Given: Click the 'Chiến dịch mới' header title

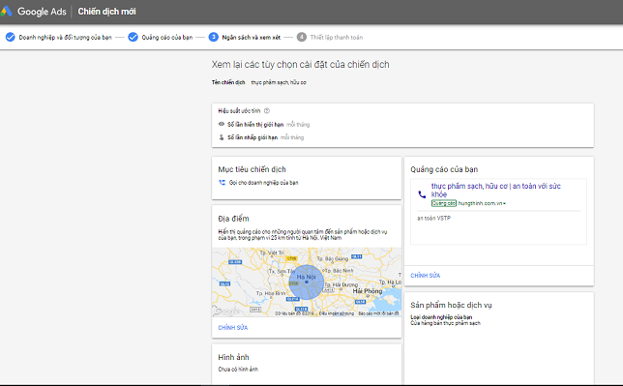Looking at the screenshot, I should tap(106, 12).
